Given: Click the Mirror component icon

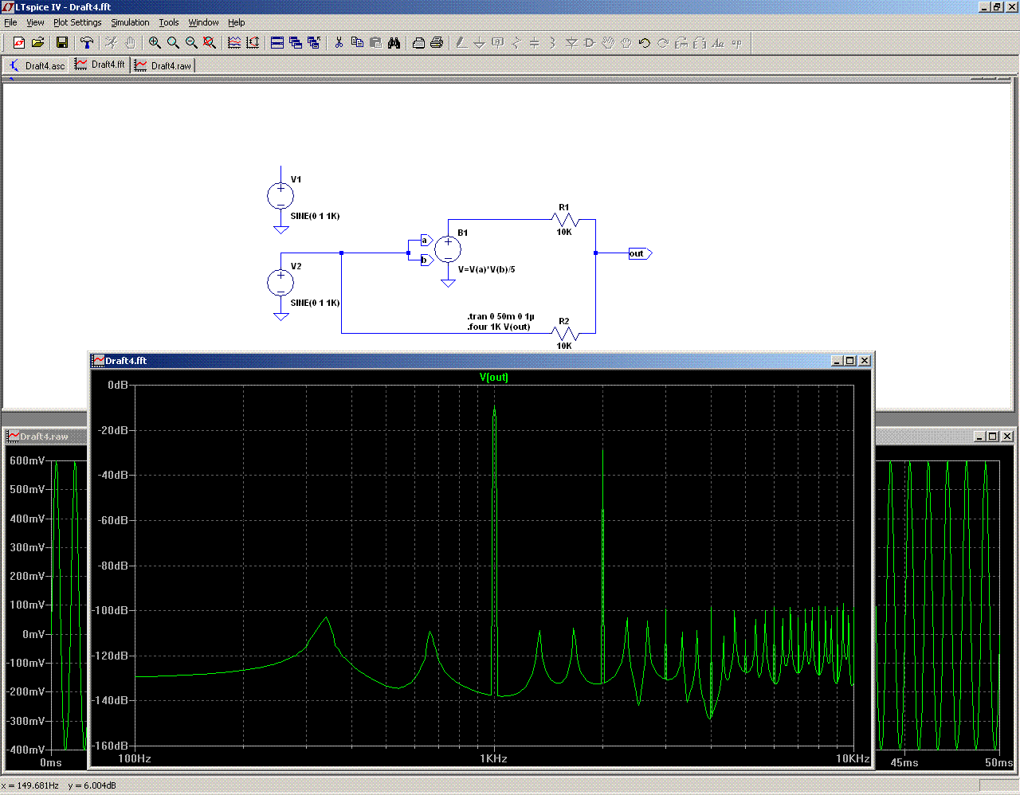Looking at the screenshot, I should pos(700,43).
